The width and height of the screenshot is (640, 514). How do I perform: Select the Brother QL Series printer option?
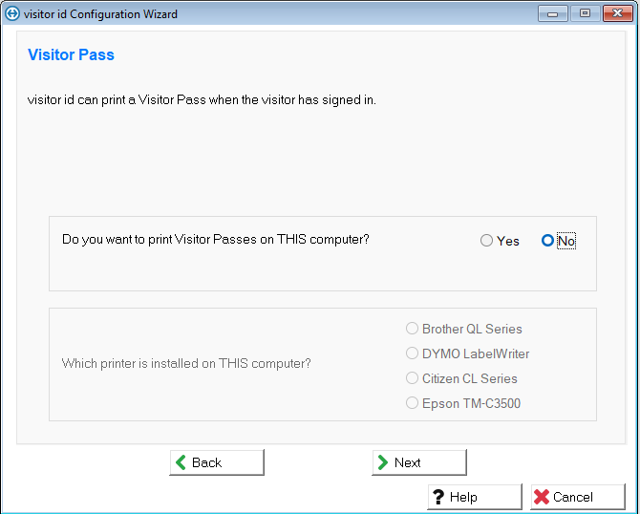pos(413,329)
